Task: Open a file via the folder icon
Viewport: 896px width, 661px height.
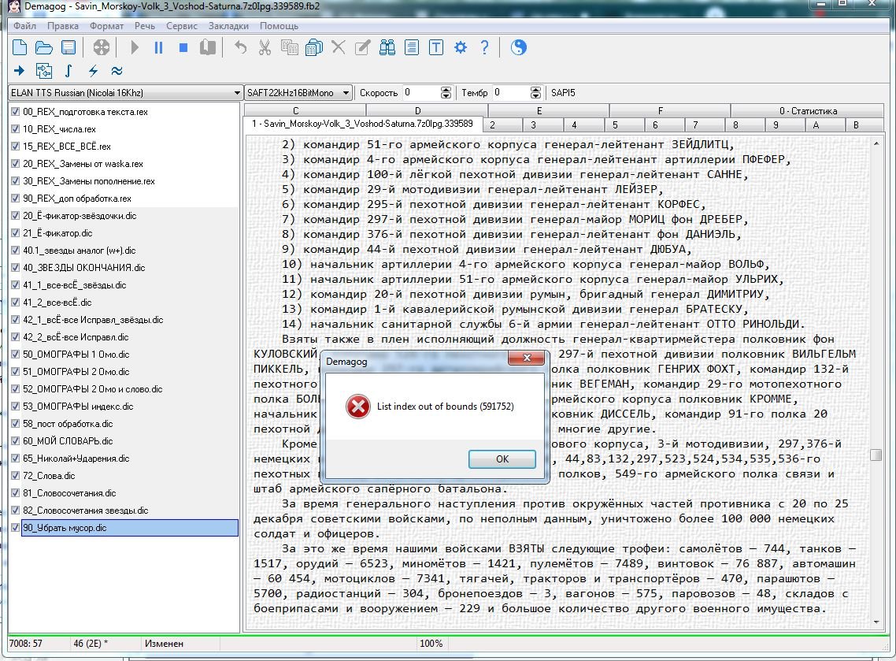Action: pos(44,47)
